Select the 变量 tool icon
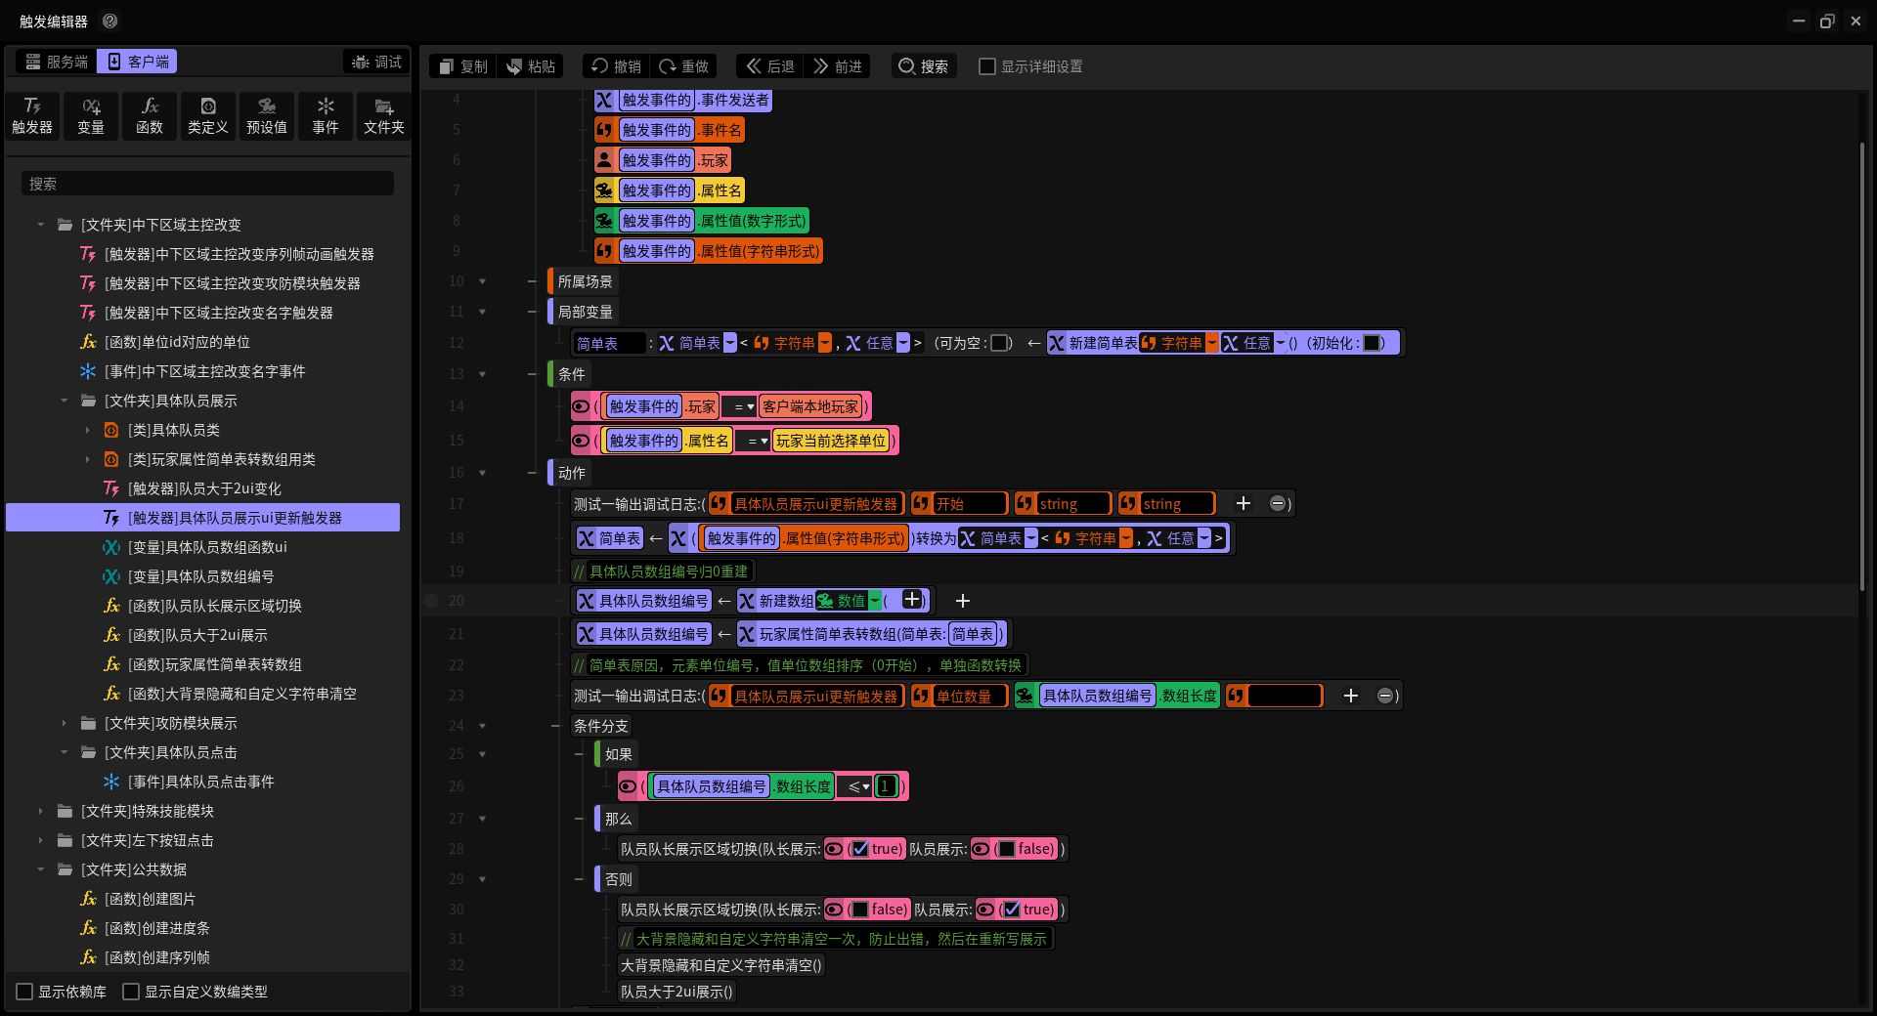Image resolution: width=1877 pixels, height=1016 pixels. tap(91, 116)
